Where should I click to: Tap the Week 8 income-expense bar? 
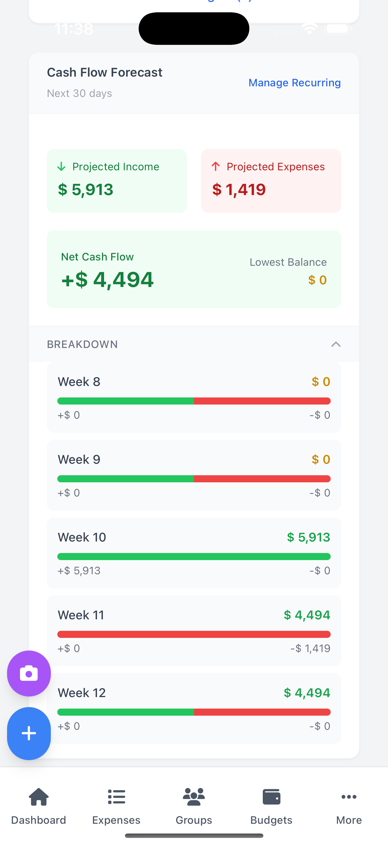click(x=194, y=401)
